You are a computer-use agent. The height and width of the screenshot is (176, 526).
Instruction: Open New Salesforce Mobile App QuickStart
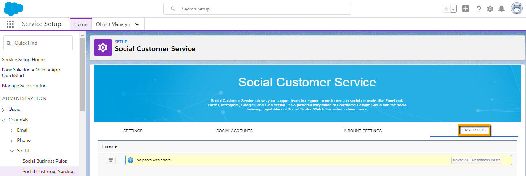pyautogui.click(x=31, y=72)
